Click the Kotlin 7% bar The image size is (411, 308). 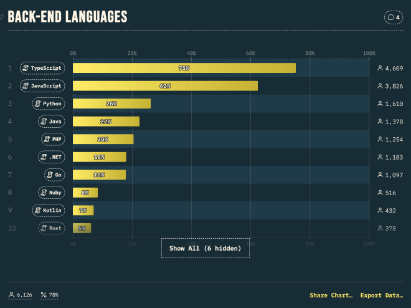click(83, 210)
